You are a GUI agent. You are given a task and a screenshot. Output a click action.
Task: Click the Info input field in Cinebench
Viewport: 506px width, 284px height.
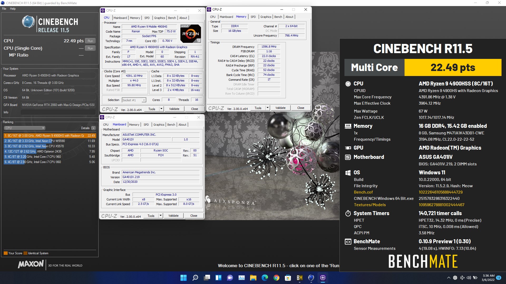58,112
